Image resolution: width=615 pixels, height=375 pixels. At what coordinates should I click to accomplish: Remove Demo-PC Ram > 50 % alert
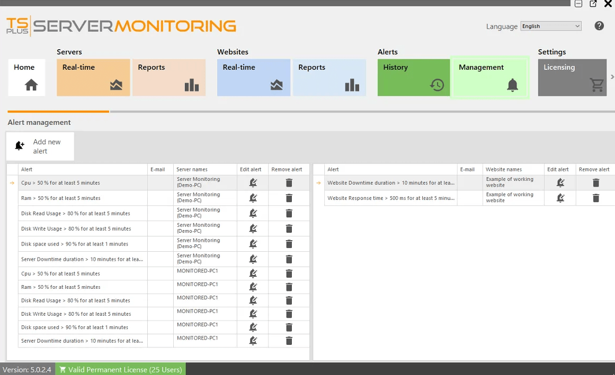289,198
